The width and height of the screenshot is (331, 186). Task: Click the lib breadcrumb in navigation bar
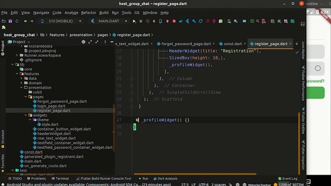coord(42,35)
